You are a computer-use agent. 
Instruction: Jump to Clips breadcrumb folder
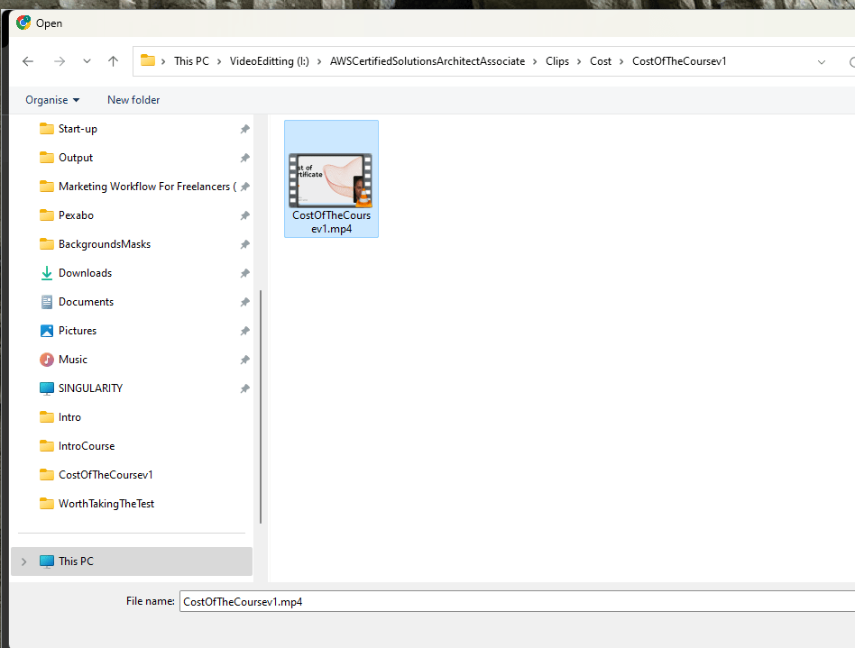coord(557,61)
